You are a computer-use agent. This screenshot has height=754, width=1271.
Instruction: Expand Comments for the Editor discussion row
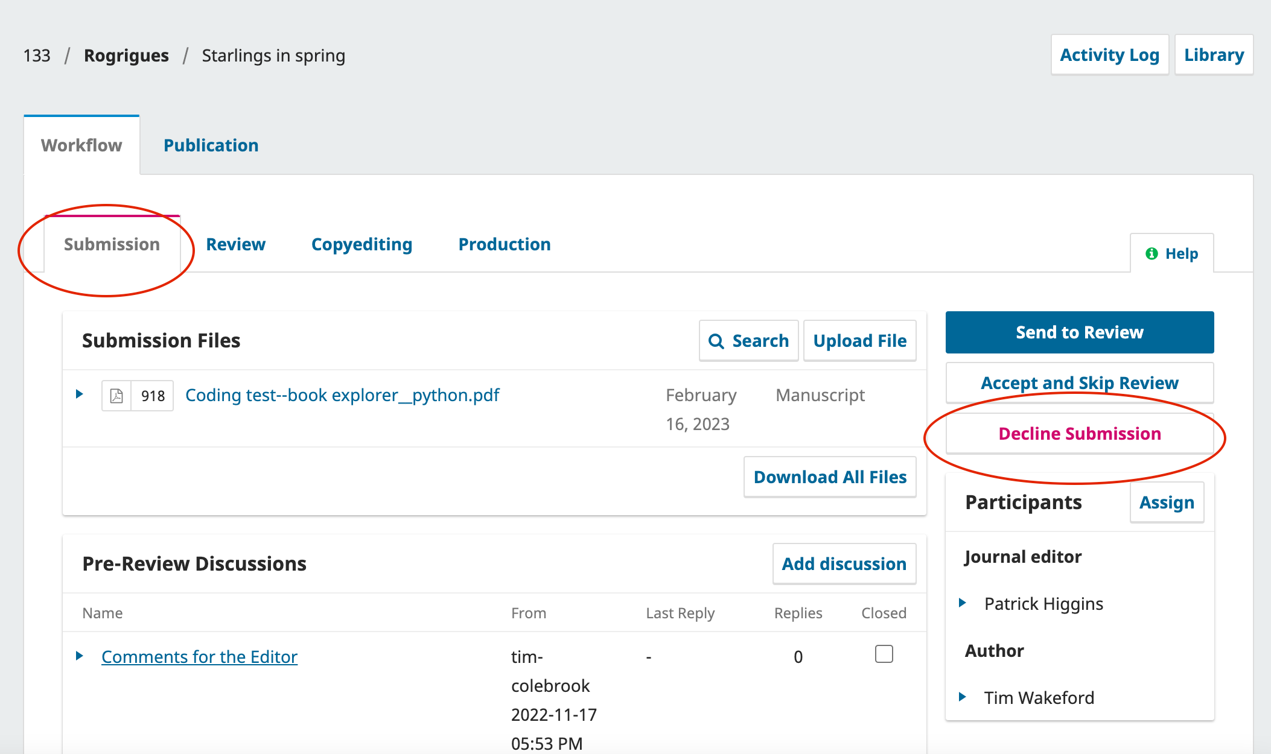tap(80, 656)
